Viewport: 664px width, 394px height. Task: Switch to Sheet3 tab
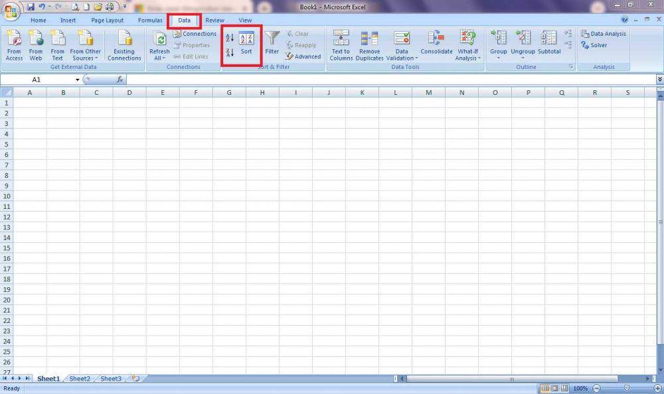[111, 379]
